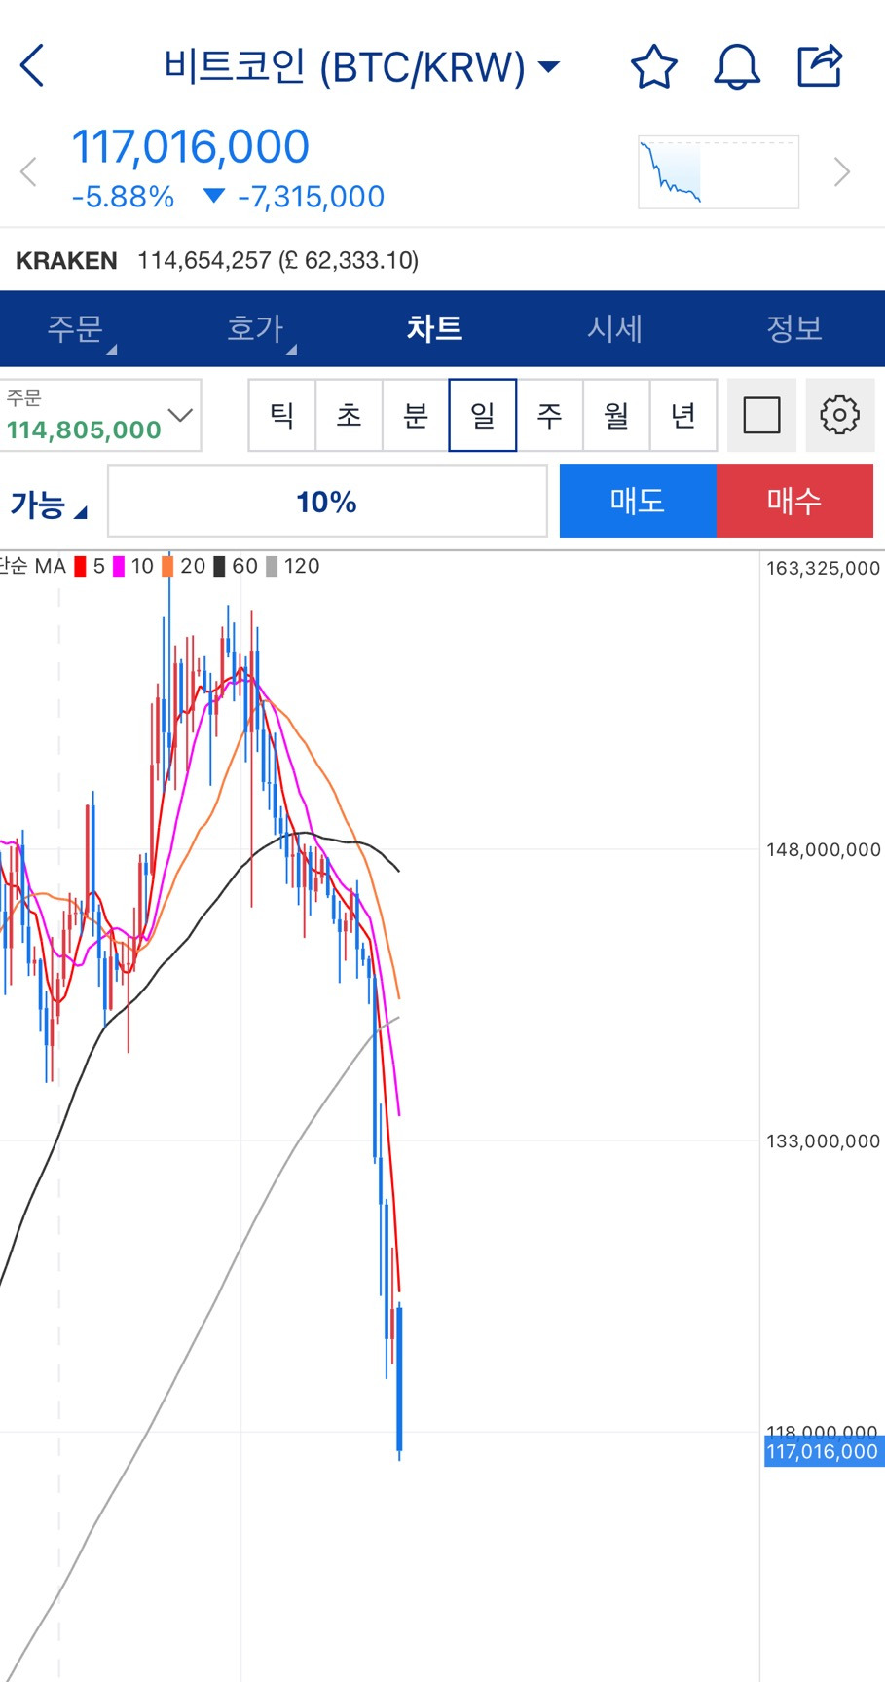Tap the back arrow icon
This screenshot has width=885, height=1682.
point(32,66)
